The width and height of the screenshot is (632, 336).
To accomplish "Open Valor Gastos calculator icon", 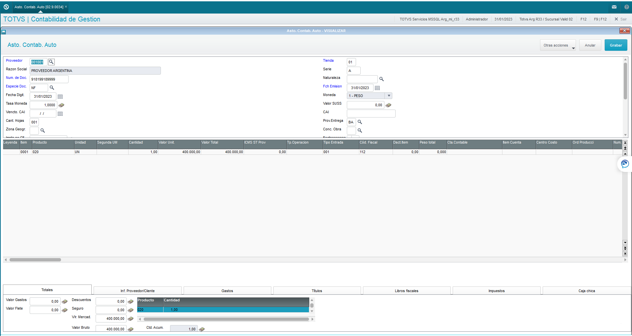I will tap(65, 301).
